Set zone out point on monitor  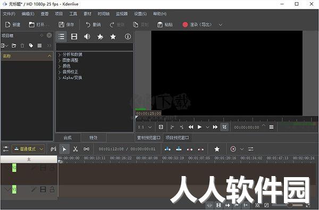[181, 127]
